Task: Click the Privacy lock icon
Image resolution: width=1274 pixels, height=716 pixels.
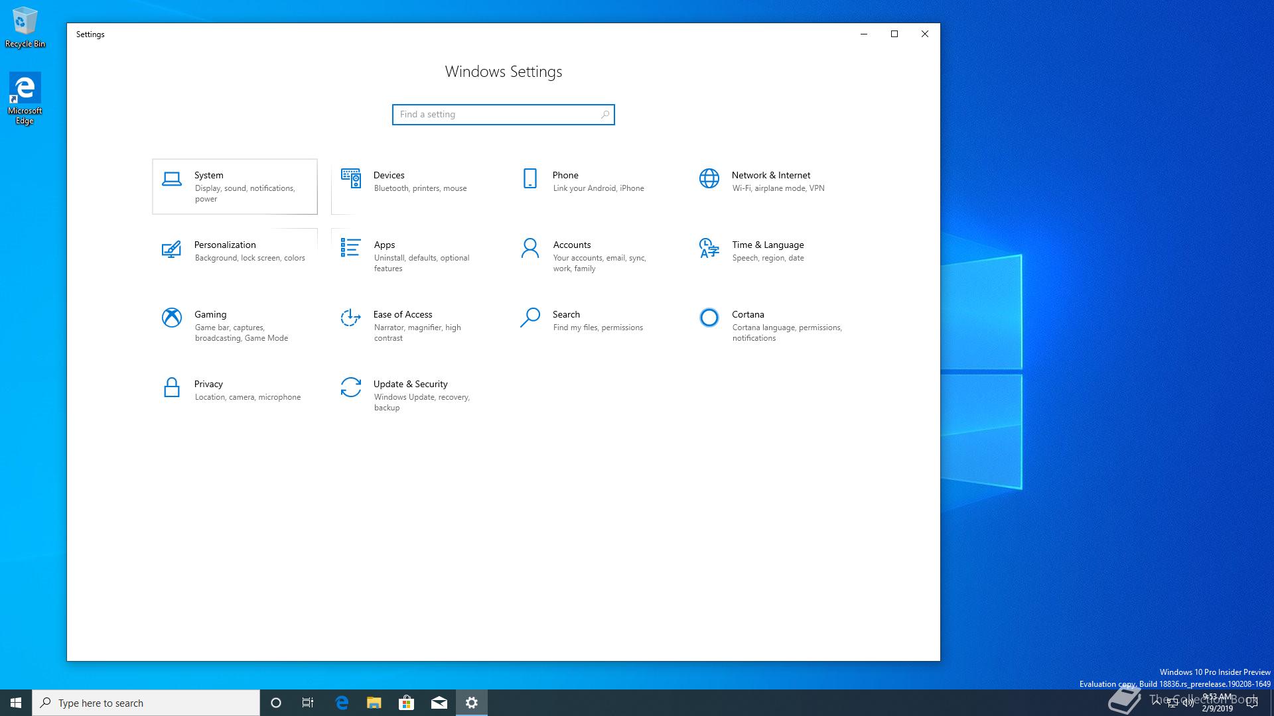Action: (x=172, y=387)
